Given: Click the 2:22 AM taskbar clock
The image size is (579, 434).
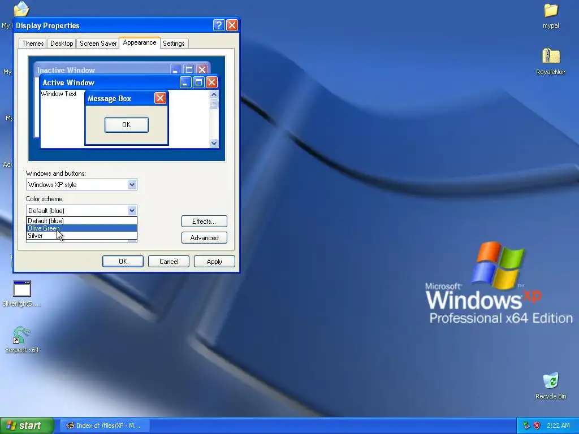Looking at the screenshot, I should [x=558, y=426].
